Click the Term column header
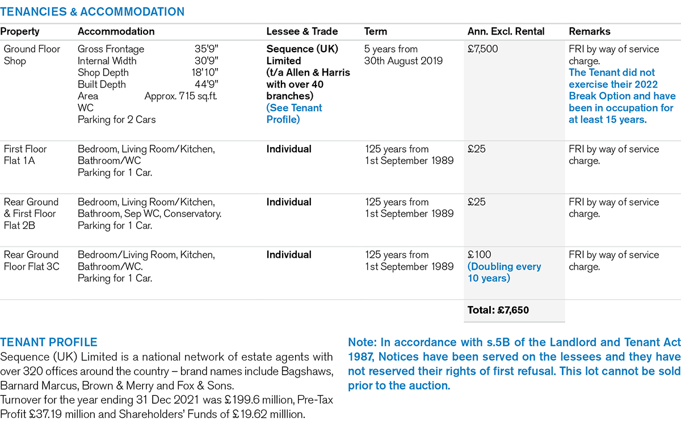Screen dimensions: 681x423 [x=375, y=32]
